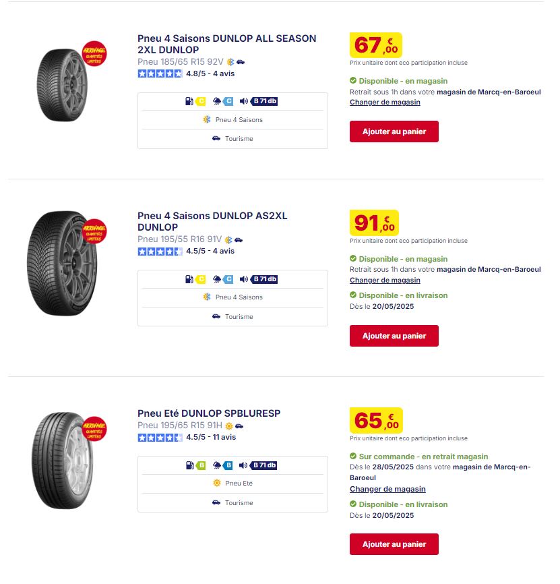Click 4 seasons icon next to 185/65 R15 92V

(230, 62)
